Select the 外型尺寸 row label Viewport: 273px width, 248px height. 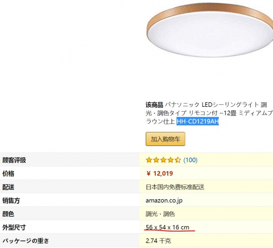[x=14, y=227]
